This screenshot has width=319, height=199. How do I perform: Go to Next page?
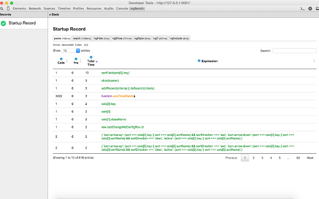310,158
